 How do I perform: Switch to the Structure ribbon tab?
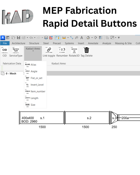coord(34,43)
